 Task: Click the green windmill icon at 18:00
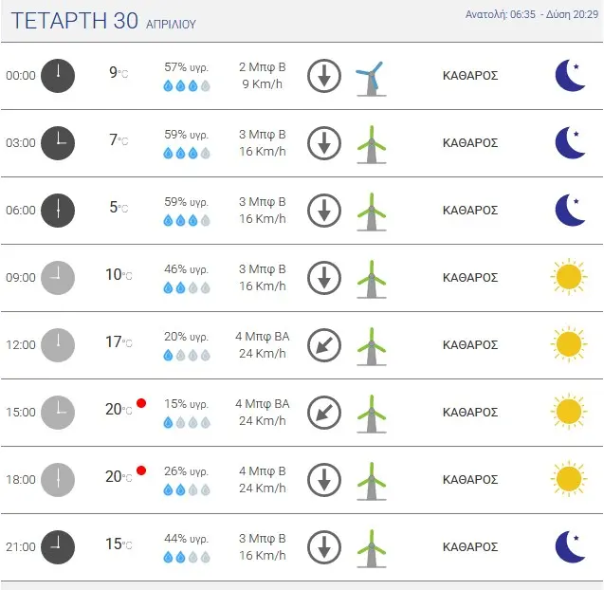click(x=372, y=481)
